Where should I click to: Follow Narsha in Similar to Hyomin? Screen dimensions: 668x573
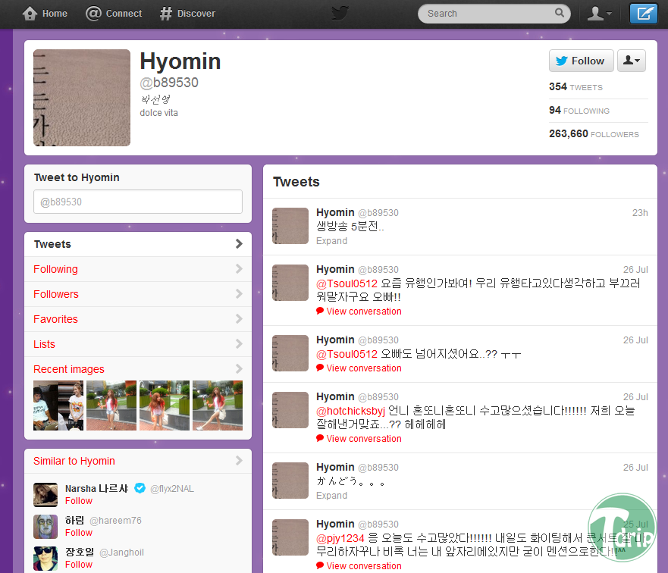pos(79,501)
